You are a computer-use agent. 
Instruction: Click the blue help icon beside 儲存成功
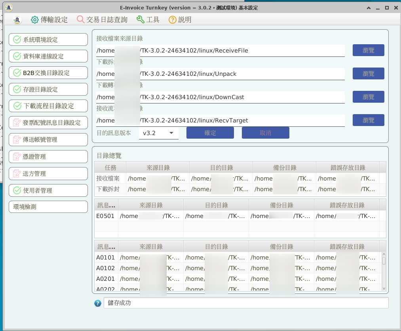coord(98,303)
